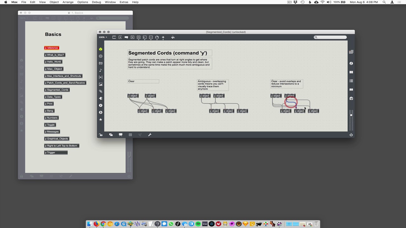Click the camera snapshots icon in right sidebar
This screenshot has height=228, width=406.
351,98
